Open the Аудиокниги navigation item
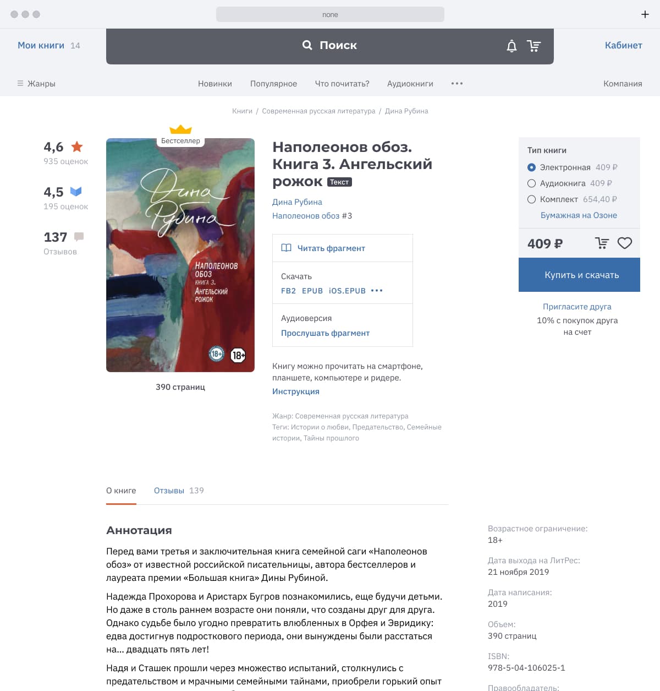Viewport: 660px width, 691px height. tap(410, 84)
